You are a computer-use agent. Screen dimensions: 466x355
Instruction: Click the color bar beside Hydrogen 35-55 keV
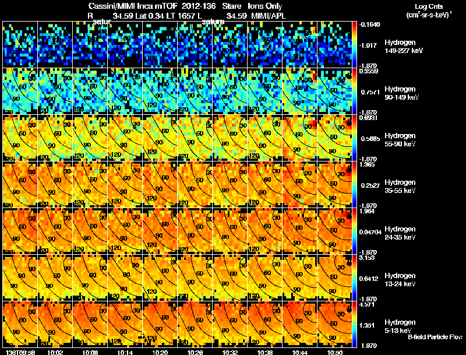pyautogui.click(x=354, y=185)
